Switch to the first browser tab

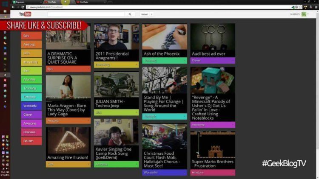(x=26, y=2)
